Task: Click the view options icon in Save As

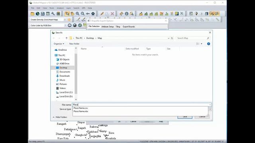Action: point(198,44)
